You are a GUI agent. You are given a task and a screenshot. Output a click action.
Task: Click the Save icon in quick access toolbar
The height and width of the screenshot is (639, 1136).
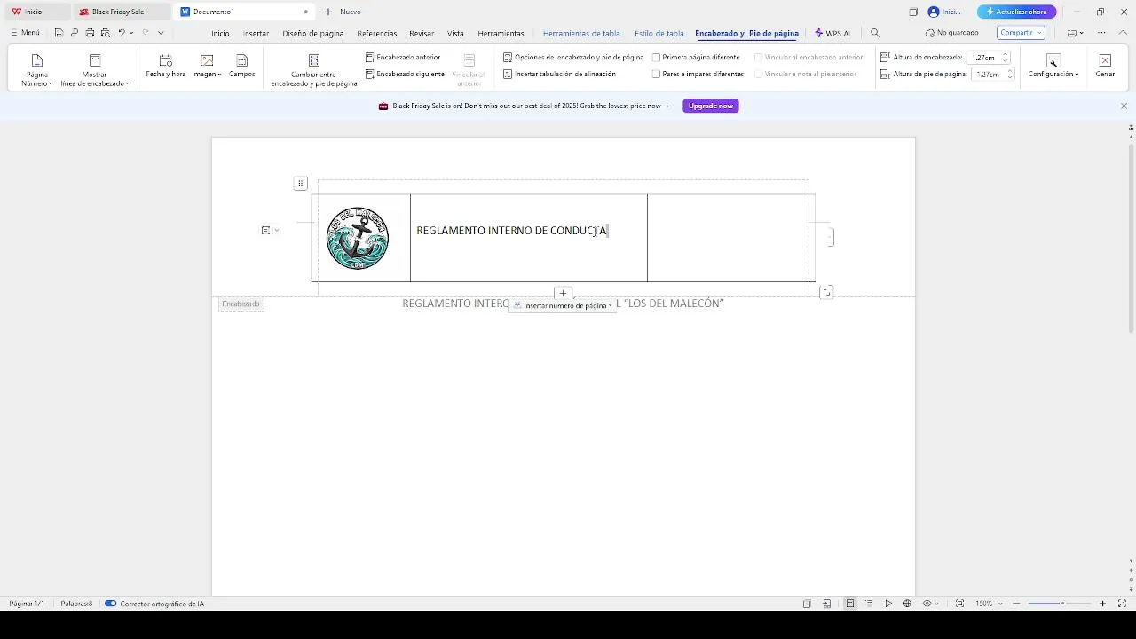pyautogui.click(x=59, y=33)
